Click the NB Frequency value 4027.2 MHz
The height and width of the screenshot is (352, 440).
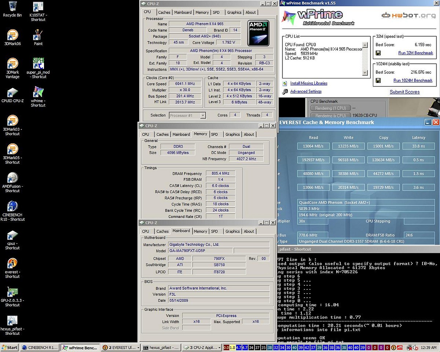(x=246, y=159)
